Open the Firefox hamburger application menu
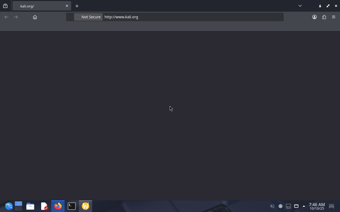Viewport: 340px width, 212px height. [334, 17]
